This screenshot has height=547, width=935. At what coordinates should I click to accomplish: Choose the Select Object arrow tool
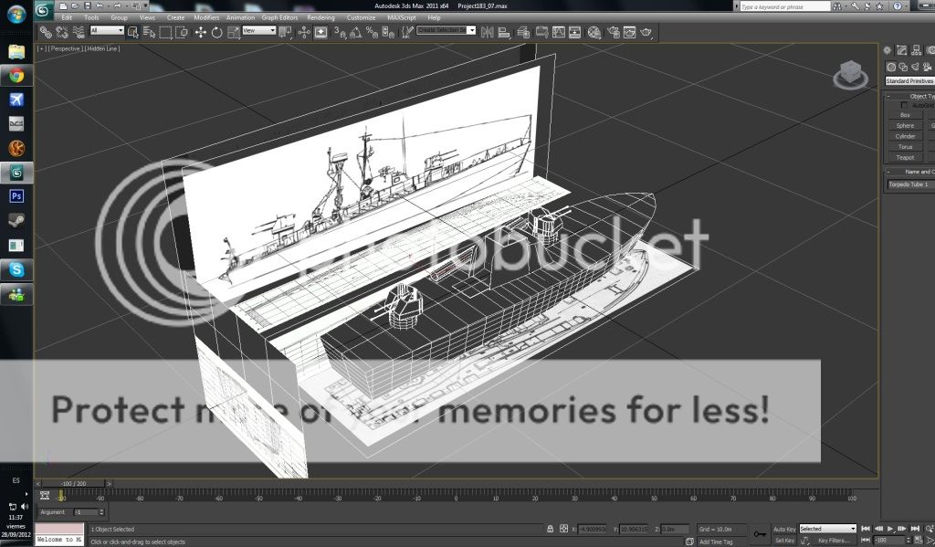point(132,32)
